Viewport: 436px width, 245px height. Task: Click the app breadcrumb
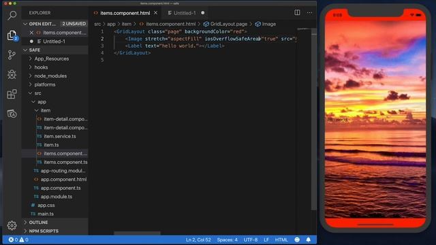pos(111,24)
